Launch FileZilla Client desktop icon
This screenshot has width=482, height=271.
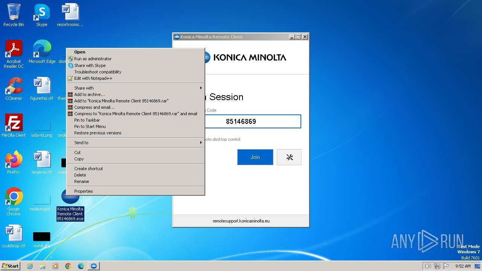pyautogui.click(x=14, y=125)
